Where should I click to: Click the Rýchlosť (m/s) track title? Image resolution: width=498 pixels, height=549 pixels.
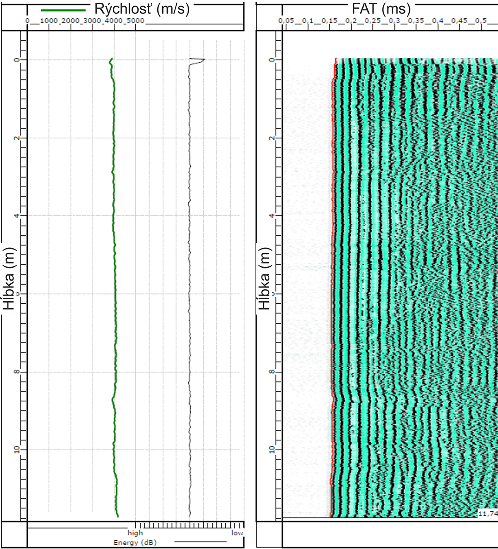142,9
